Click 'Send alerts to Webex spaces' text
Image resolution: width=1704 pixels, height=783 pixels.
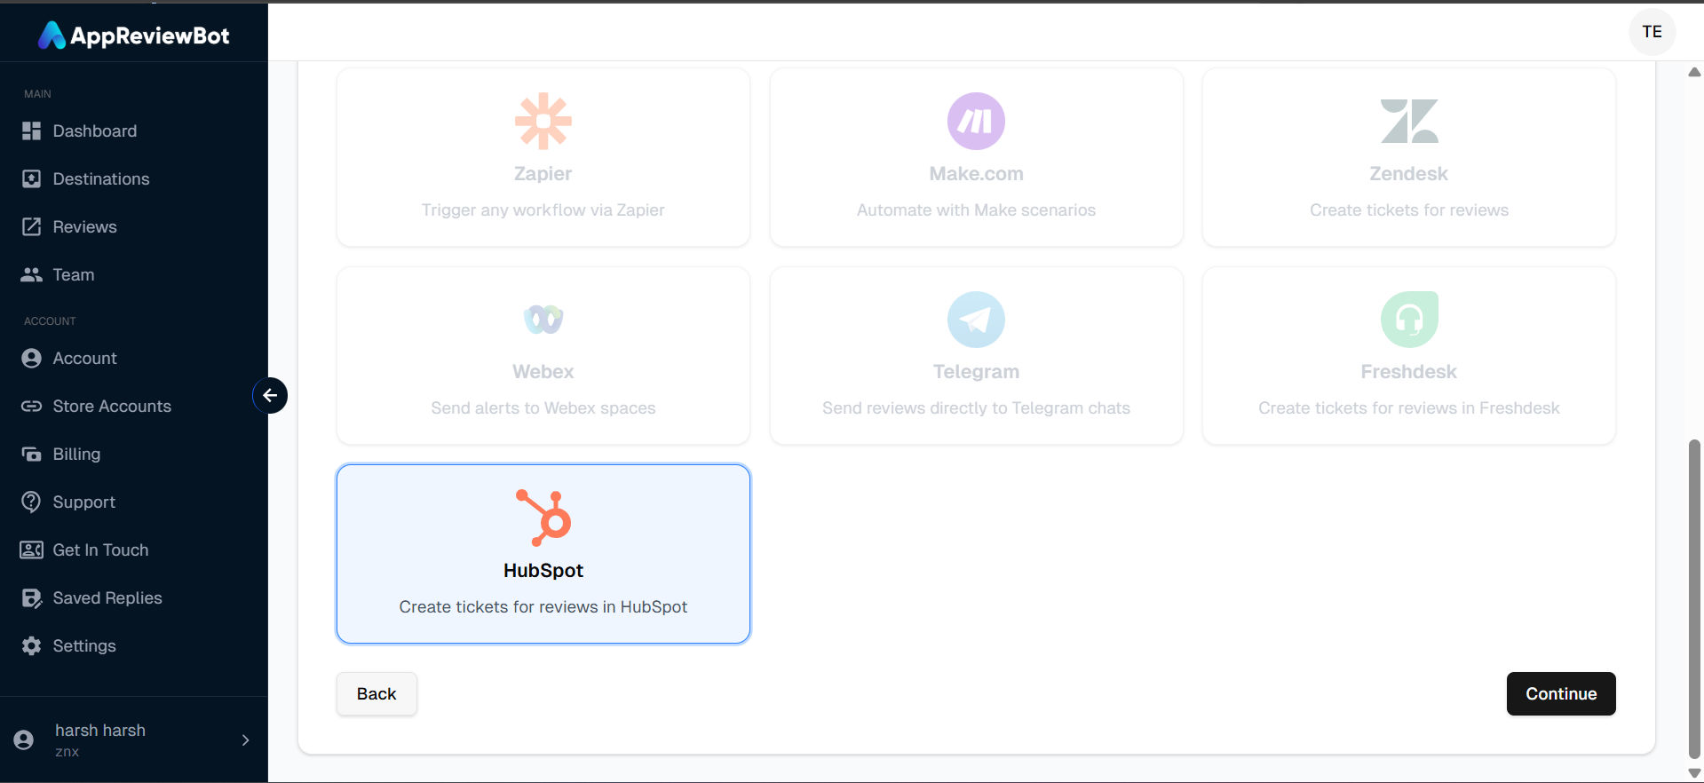[543, 408]
